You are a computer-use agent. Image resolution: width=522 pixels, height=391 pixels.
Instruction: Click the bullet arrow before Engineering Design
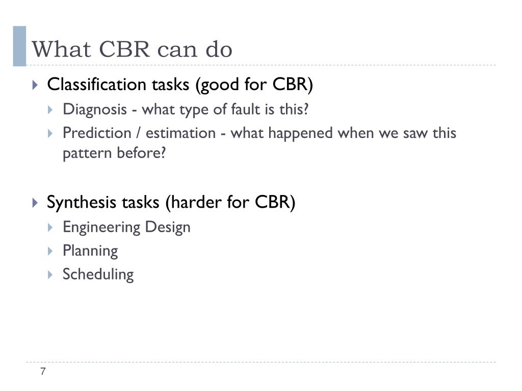tap(50, 228)
